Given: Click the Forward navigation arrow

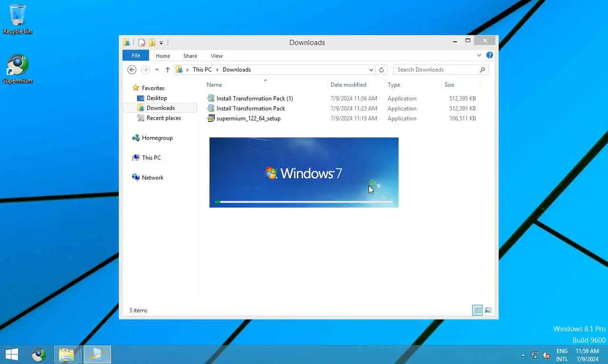Looking at the screenshot, I should [145, 70].
